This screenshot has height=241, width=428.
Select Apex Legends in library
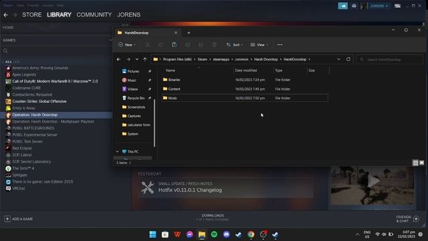[x=24, y=74]
